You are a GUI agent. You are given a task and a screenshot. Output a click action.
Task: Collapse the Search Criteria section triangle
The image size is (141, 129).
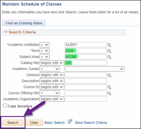pos(6,32)
